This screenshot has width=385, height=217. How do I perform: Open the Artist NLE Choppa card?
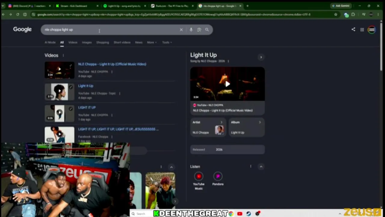(208, 127)
